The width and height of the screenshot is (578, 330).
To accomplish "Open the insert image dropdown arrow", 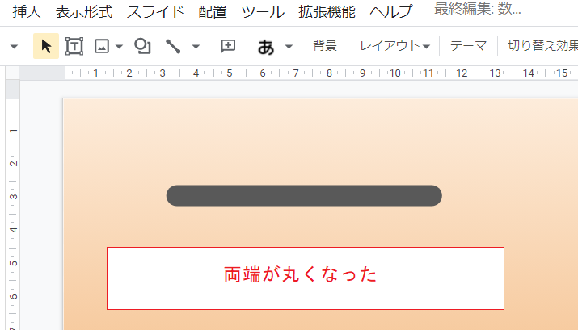I will click(119, 47).
